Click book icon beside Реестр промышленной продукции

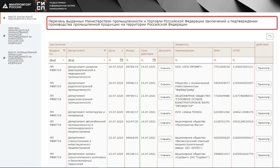click(4, 58)
